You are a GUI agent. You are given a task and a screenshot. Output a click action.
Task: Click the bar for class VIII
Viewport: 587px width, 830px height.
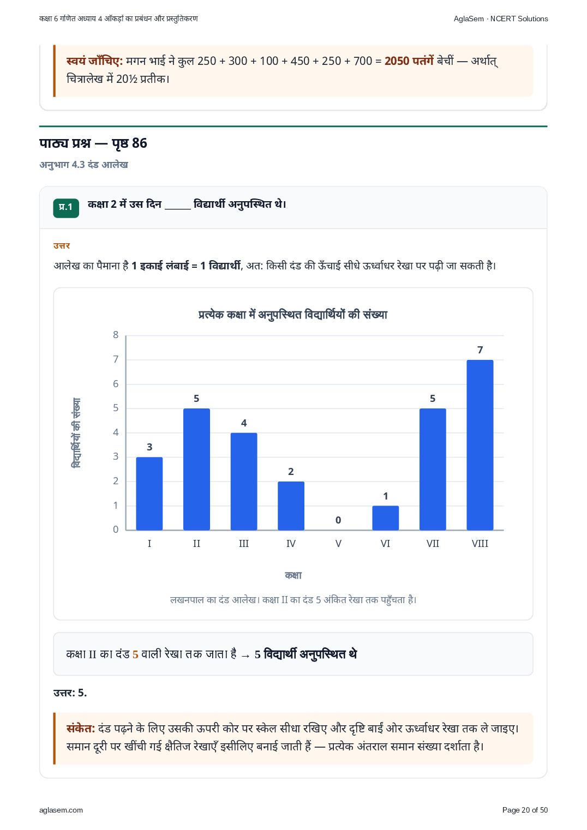click(x=480, y=444)
